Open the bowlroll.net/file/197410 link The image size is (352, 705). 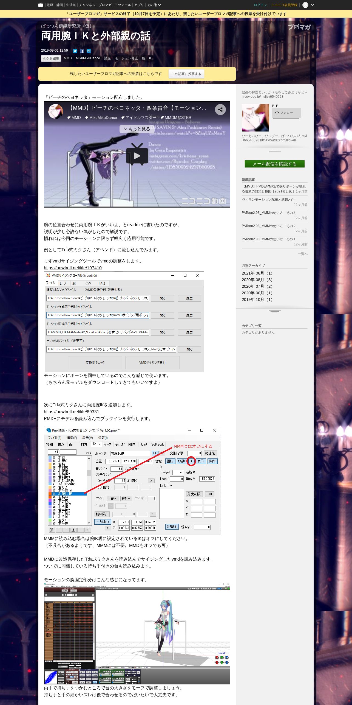[73, 268]
